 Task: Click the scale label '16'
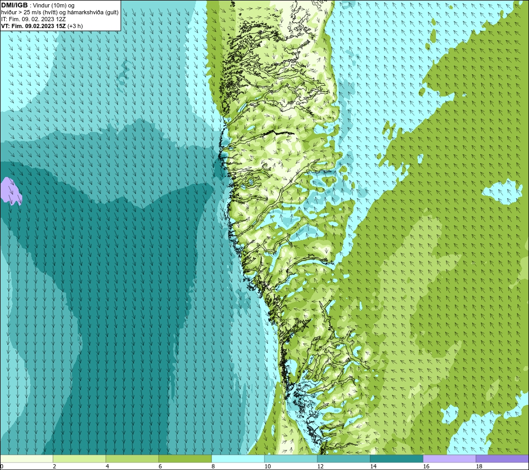[x=426, y=466]
